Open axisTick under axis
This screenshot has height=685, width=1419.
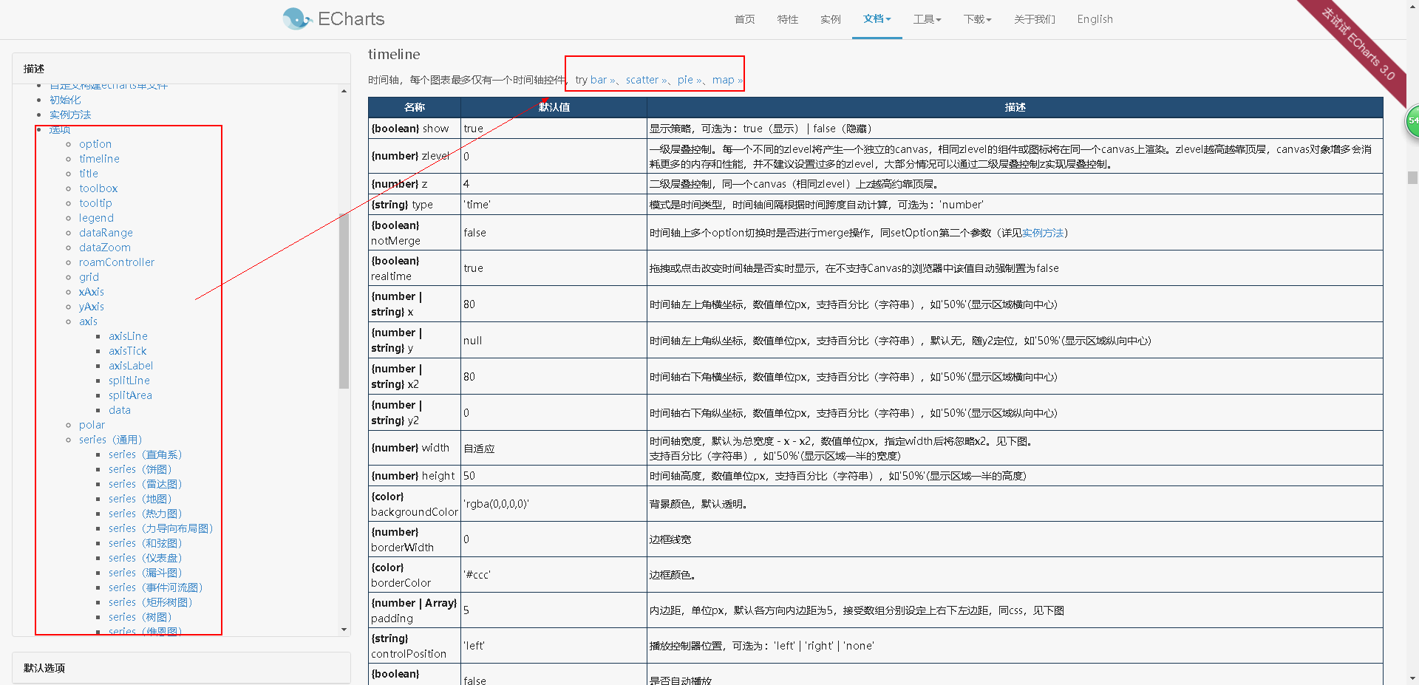(x=127, y=351)
